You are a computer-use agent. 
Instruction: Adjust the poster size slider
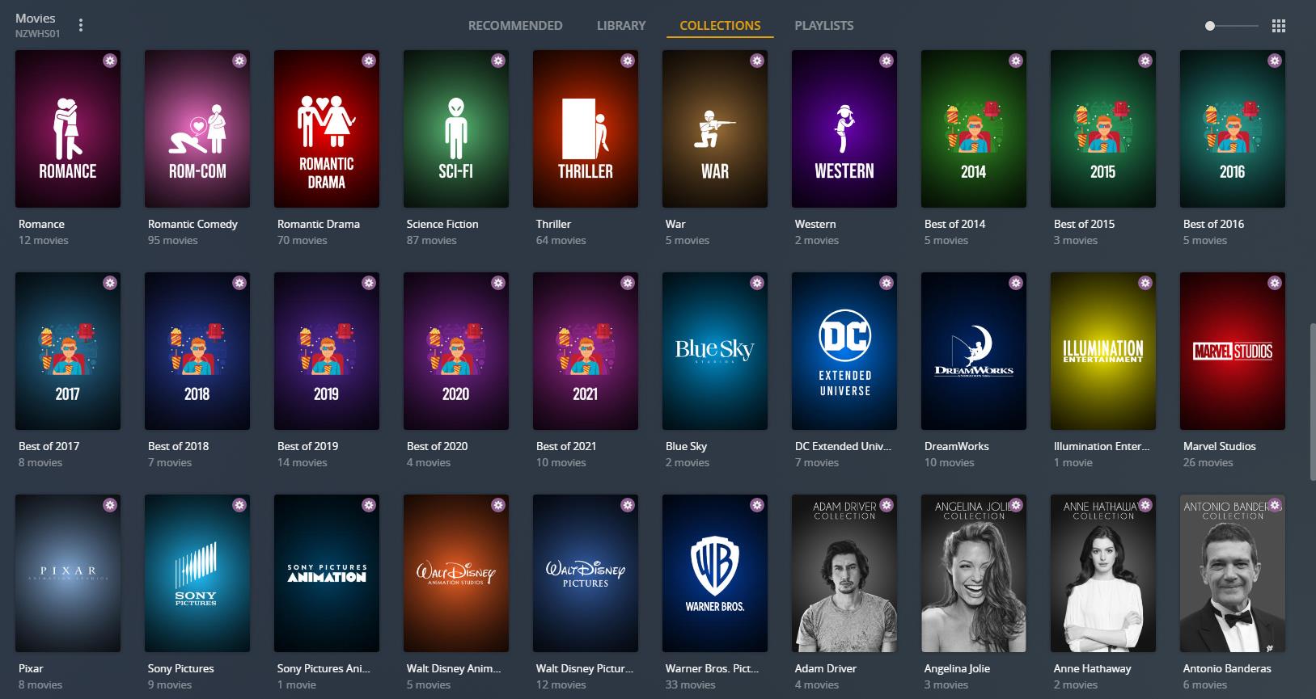(1211, 26)
